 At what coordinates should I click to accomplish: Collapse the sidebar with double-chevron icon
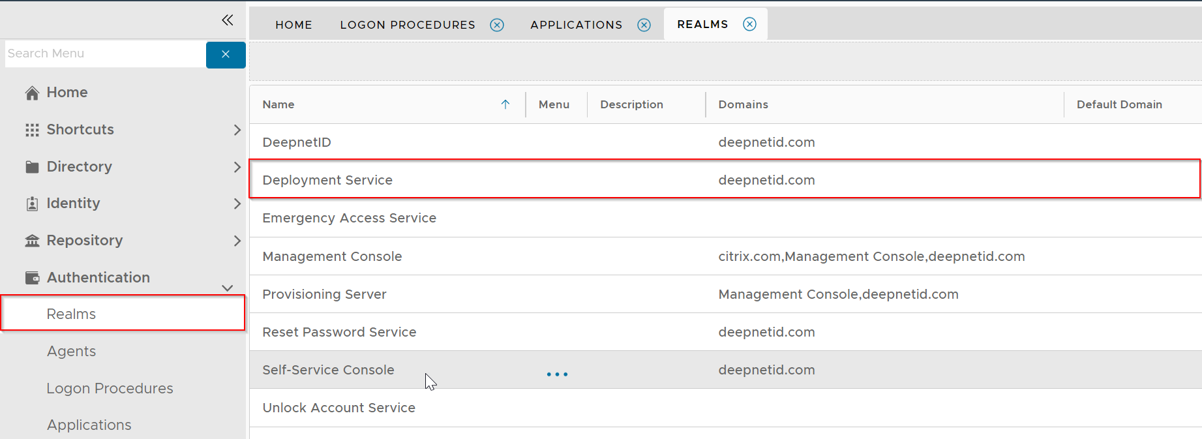point(227,20)
